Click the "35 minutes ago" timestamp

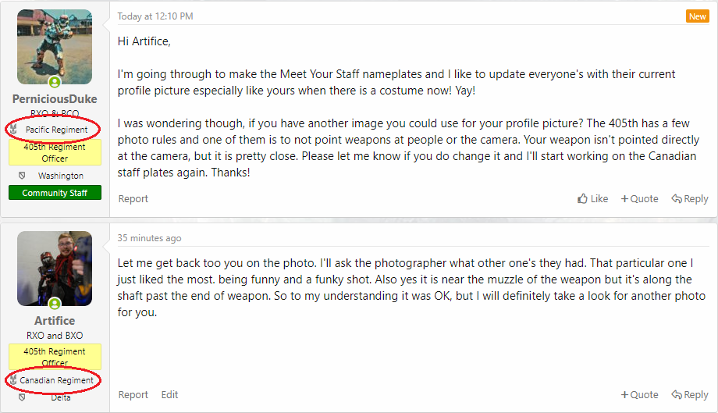coord(149,238)
